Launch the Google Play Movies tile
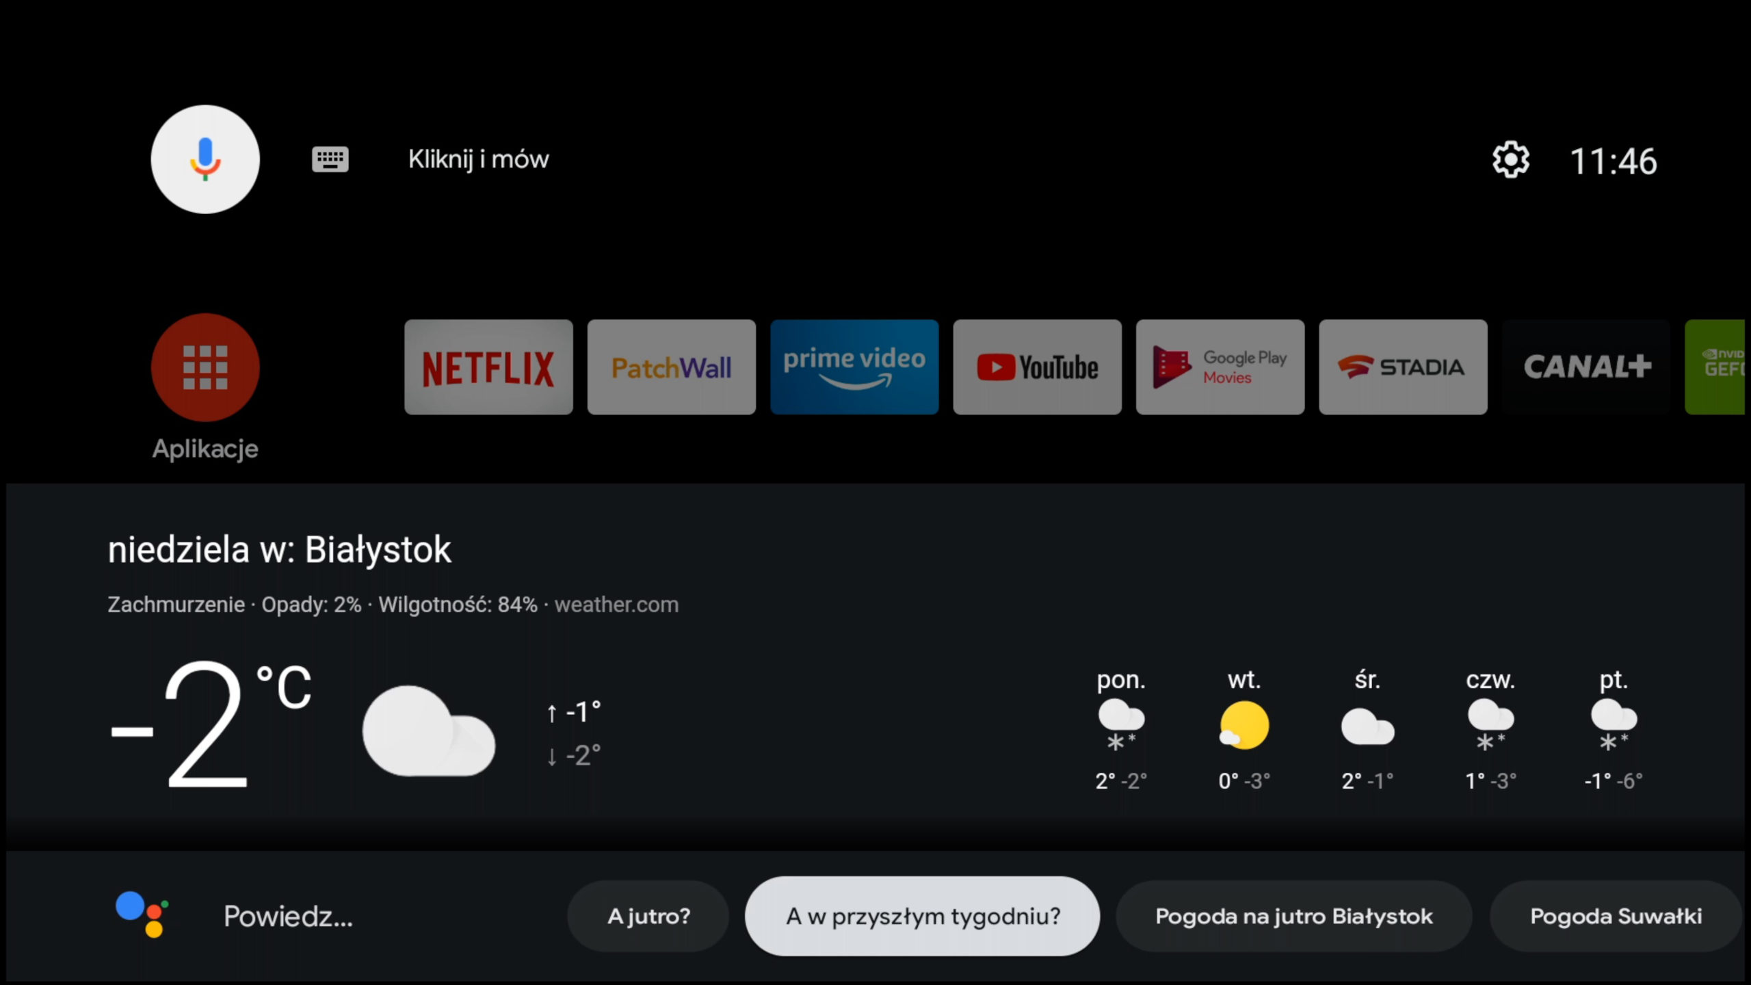The height and width of the screenshot is (985, 1751). (x=1220, y=367)
